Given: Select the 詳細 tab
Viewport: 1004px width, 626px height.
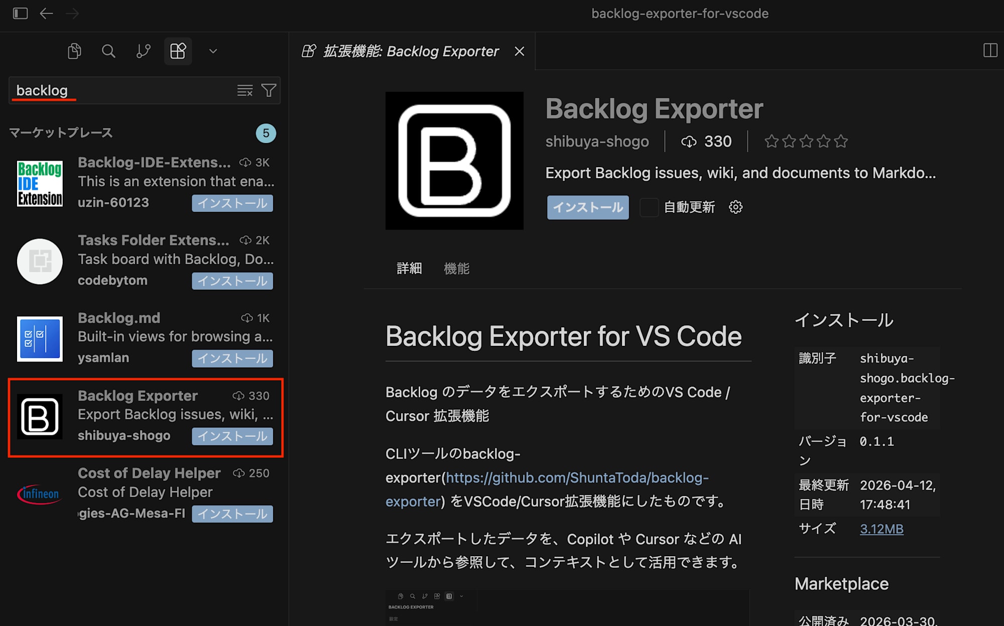Looking at the screenshot, I should [x=409, y=269].
